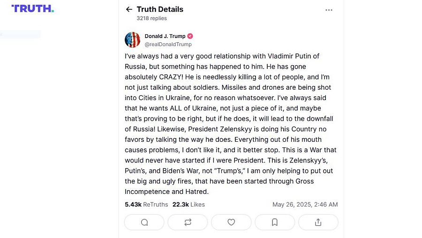View the 5.43k ReTruths list

[x=146, y=205]
